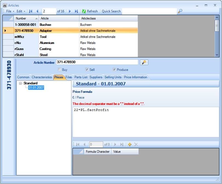Go to previous record in formula navigator
Image resolution: width=222 pixels, height=184 pixels.
[x=84, y=145]
